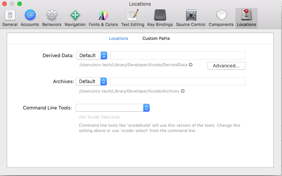Open Fonts & Colors preferences
The width and height of the screenshot is (282, 176).
(x=103, y=18)
